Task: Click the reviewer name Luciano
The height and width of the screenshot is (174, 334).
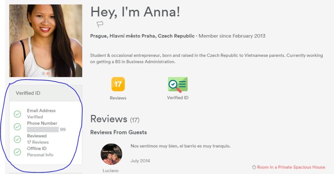Action: (111, 170)
